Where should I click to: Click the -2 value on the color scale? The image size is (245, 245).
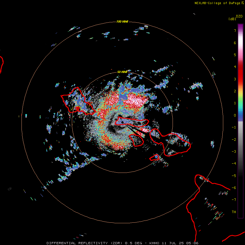click(234, 140)
